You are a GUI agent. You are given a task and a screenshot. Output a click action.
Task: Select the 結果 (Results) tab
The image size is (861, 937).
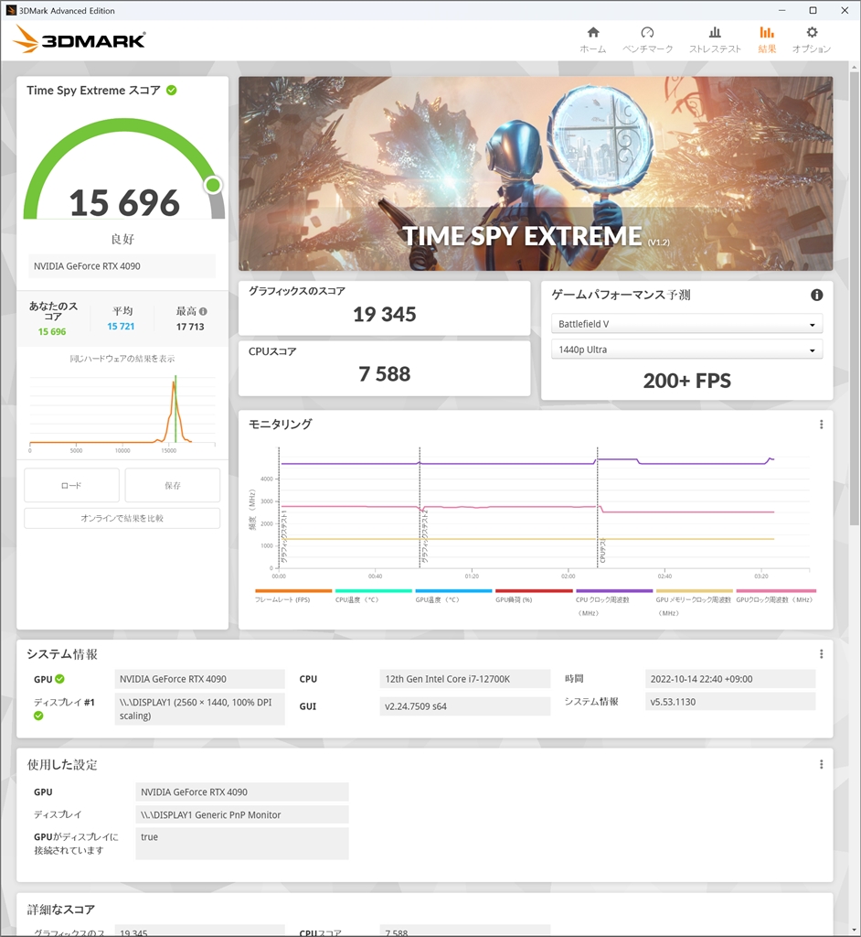pos(767,40)
